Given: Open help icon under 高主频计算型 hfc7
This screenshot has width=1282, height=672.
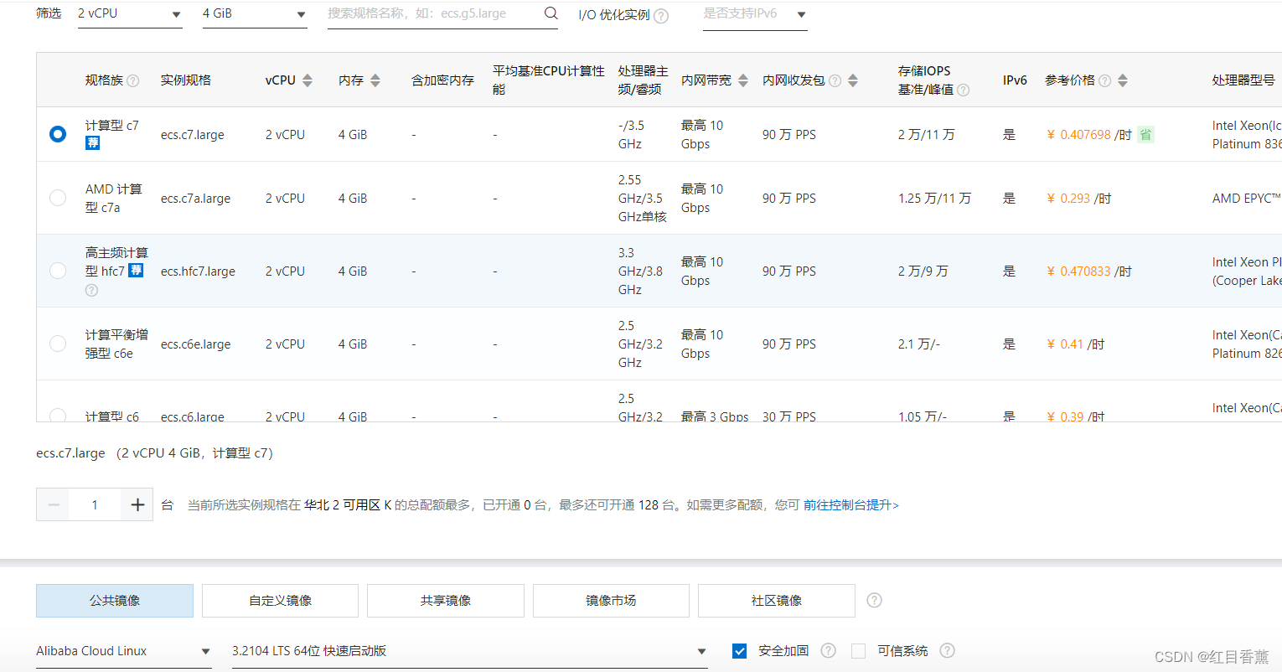Looking at the screenshot, I should point(91,290).
